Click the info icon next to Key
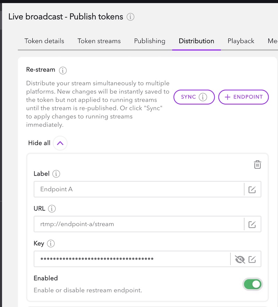Viewport: 278px width, 307px height. 51,243
